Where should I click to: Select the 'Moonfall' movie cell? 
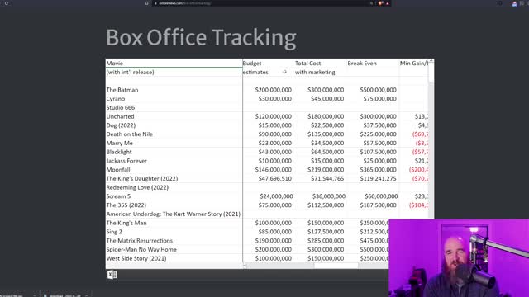click(174, 170)
